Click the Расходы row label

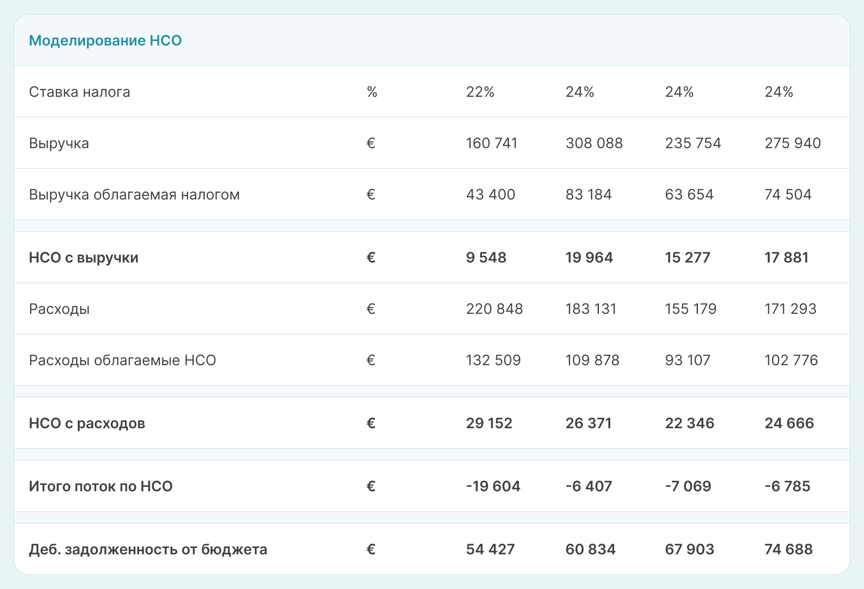coord(59,309)
